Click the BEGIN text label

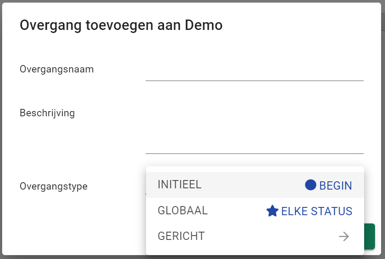coord(335,186)
